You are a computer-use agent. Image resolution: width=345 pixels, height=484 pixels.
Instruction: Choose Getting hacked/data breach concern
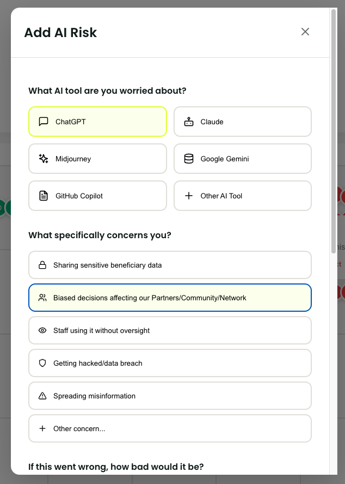coord(170,363)
